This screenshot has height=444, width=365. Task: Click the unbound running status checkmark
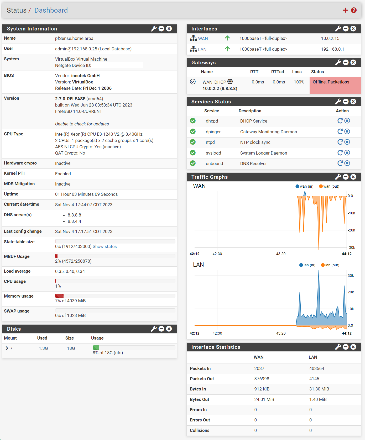(x=193, y=163)
